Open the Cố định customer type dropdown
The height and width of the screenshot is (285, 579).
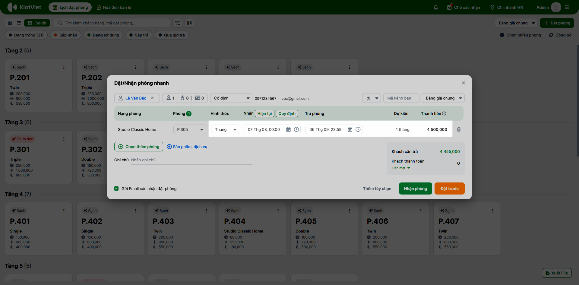pos(231,98)
